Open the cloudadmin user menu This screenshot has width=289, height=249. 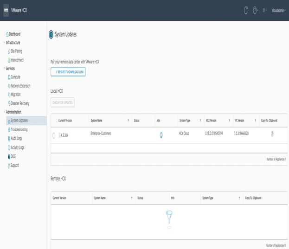coord(278,11)
